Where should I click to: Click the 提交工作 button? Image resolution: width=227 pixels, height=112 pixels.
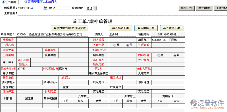186,8
